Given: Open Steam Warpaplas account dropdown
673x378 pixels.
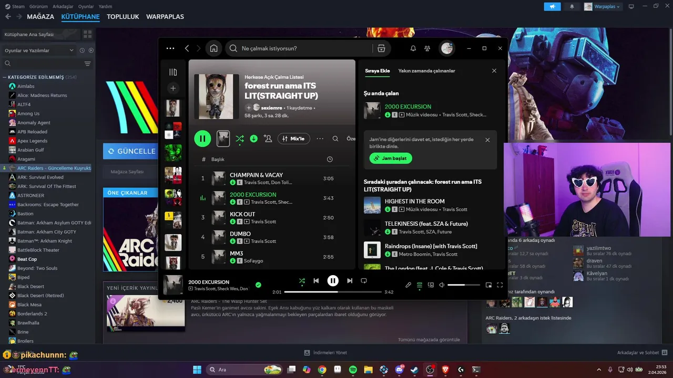Looking at the screenshot, I should click(x=602, y=6).
